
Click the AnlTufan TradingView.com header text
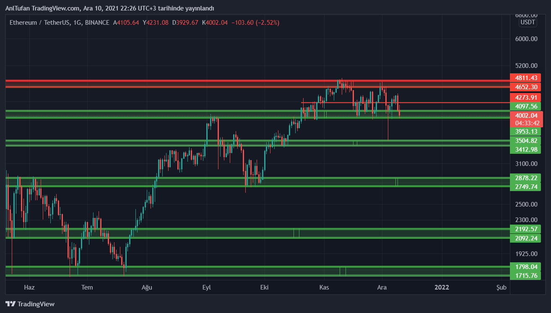pyautogui.click(x=110, y=8)
